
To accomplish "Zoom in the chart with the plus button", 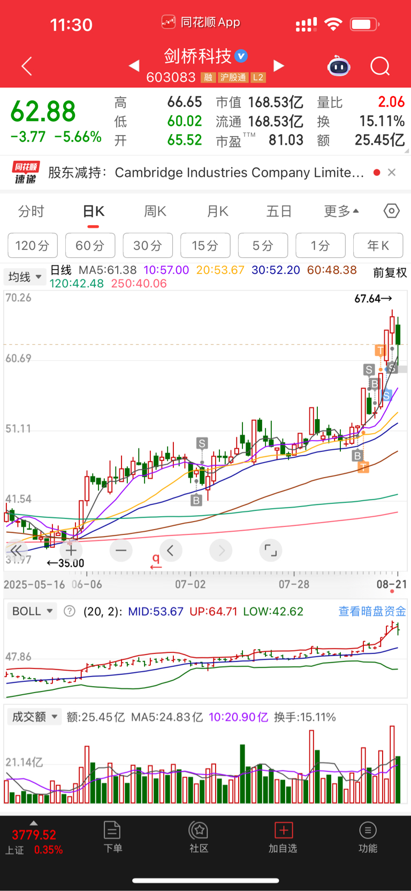I will [x=71, y=550].
